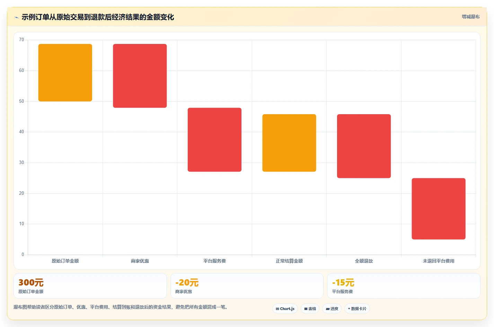The height and width of the screenshot is (327, 494).
Task: Click the -20元 商家优惠 data card
Action: click(247, 286)
